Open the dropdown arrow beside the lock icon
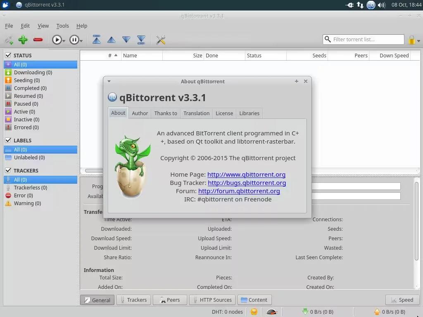This screenshot has width=423, height=317. (x=419, y=41)
